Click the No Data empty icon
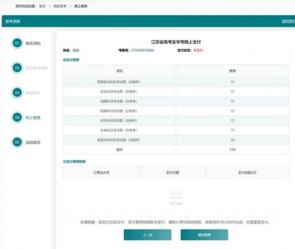The height and width of the screenshot is (249, 295). [x=176, y=194]
